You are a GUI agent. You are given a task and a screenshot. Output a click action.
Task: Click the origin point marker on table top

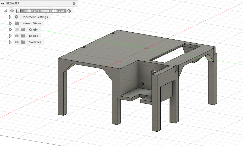click(146, 48)
